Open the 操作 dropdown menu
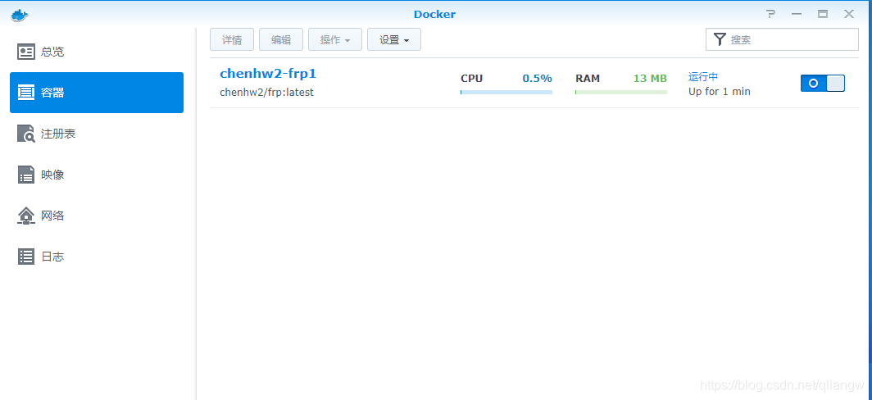Viewport: 872px width, 400px height. (x=334, y=39)
